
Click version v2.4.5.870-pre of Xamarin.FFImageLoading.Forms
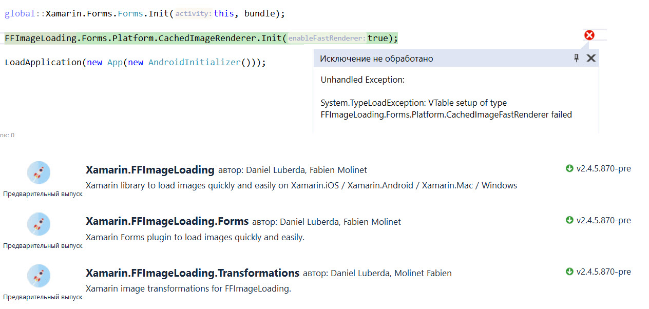pos(604,220)
